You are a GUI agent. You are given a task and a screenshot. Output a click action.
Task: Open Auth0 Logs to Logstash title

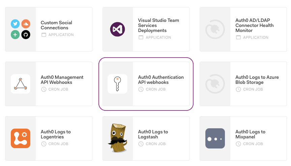point(153,134)
